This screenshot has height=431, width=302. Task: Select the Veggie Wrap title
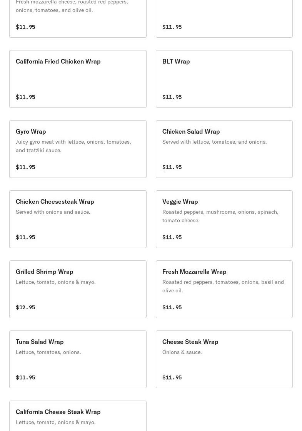pos(180,202)
